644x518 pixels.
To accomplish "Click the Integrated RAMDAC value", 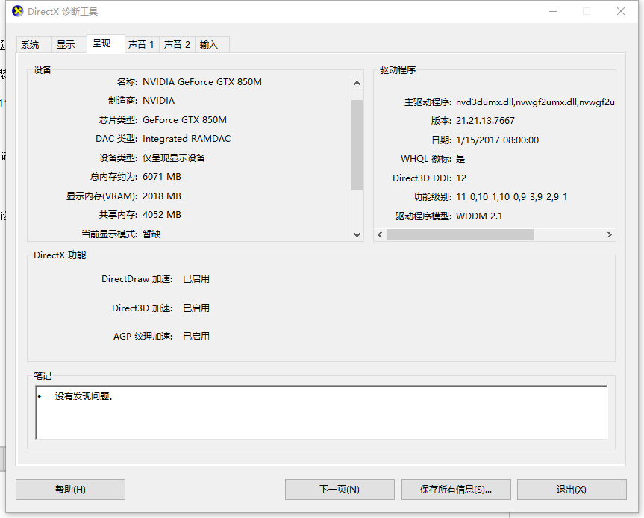I will tap(187, 139).
